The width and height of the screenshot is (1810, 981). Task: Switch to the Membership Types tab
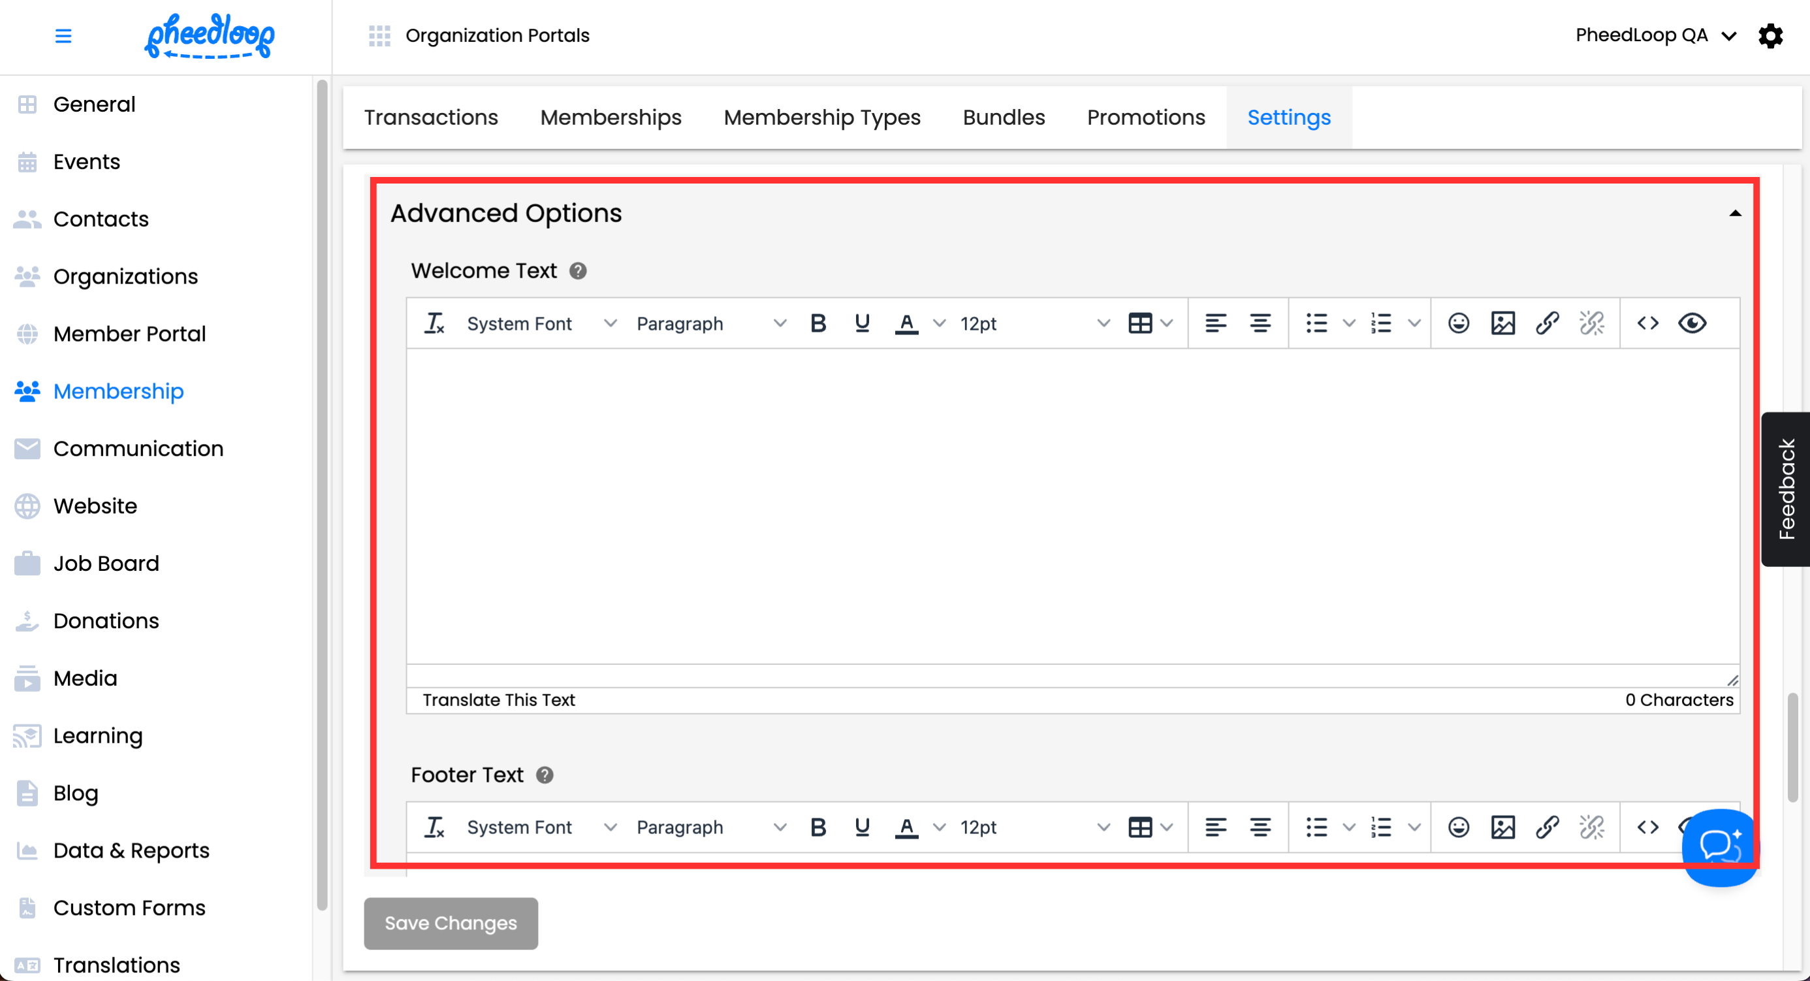tap(821, 118)
